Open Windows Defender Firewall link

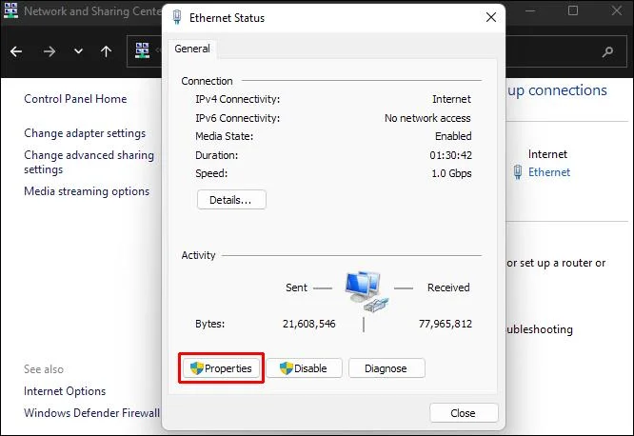tap(91, 412)
